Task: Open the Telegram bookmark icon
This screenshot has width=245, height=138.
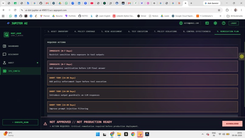Action: [x=31, y=16]
